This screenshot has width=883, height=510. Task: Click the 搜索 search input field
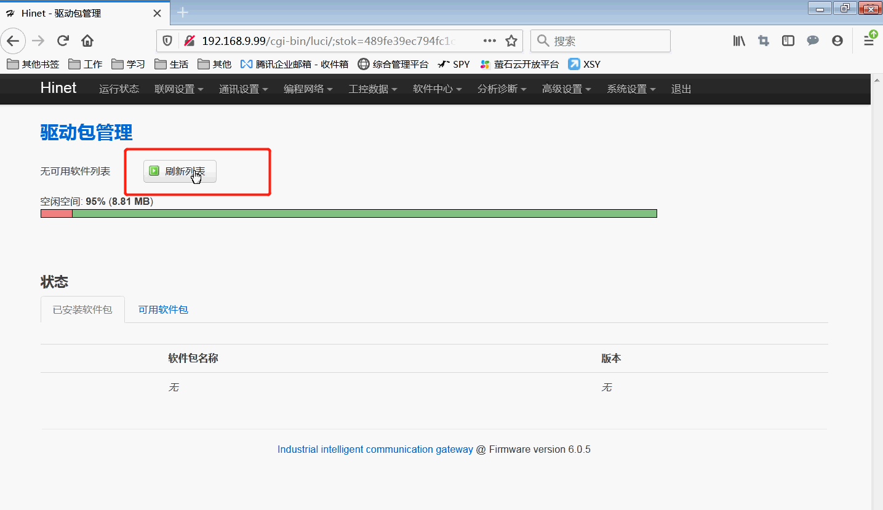(x=606, y=41)
